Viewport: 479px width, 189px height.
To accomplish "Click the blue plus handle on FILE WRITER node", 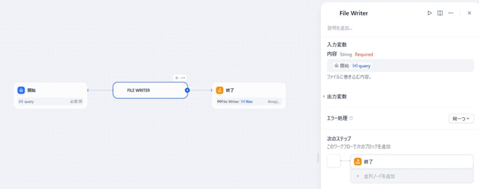I will (x=187, y=90).
